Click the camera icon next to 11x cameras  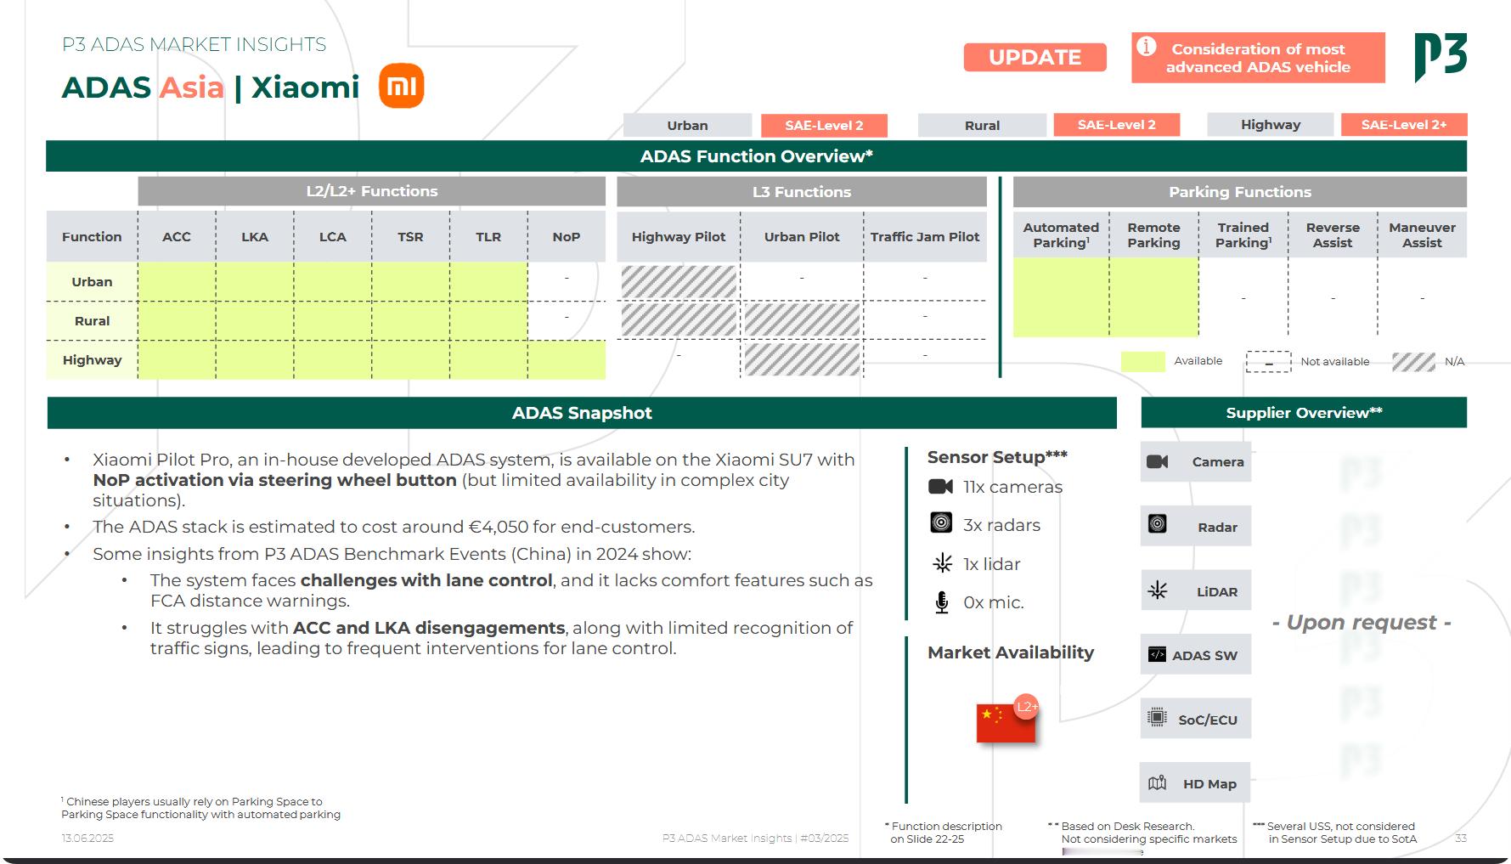[x=940, y=487]
